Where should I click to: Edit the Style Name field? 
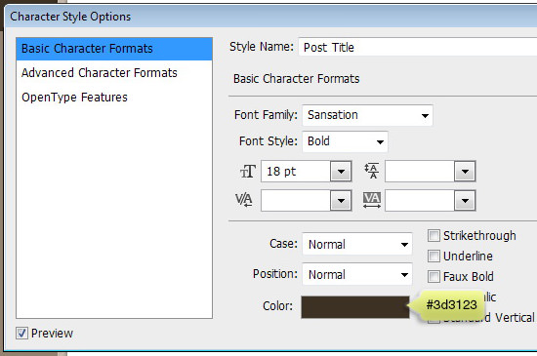418,47
